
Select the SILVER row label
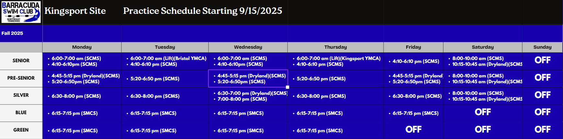(21, 95)
